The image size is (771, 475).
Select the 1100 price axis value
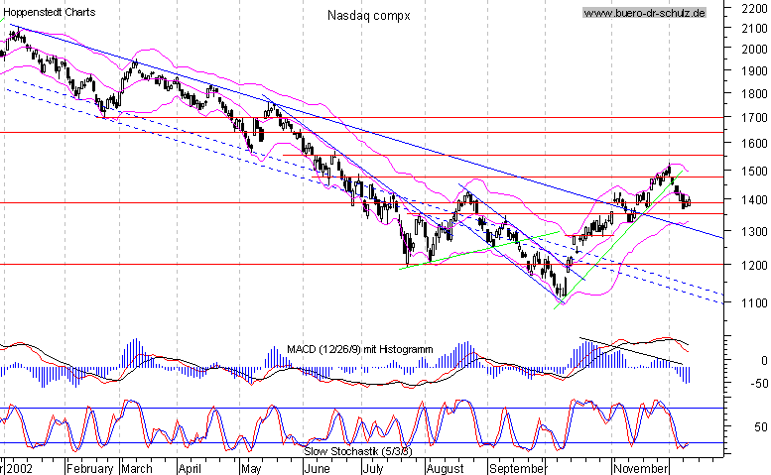[x=754, y=303]
